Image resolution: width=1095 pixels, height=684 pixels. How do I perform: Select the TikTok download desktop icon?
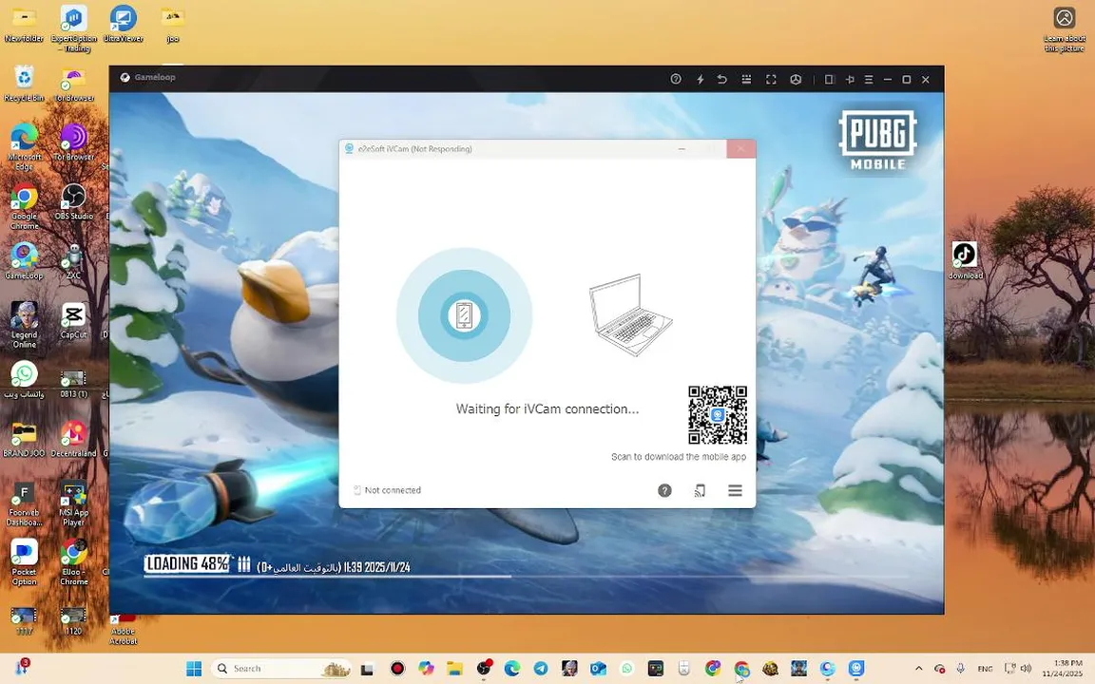[x=965, y=260]
